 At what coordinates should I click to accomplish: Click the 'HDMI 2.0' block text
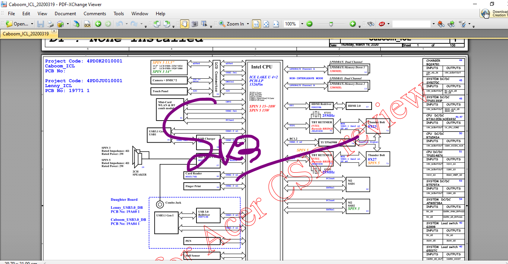coord(353,106)
